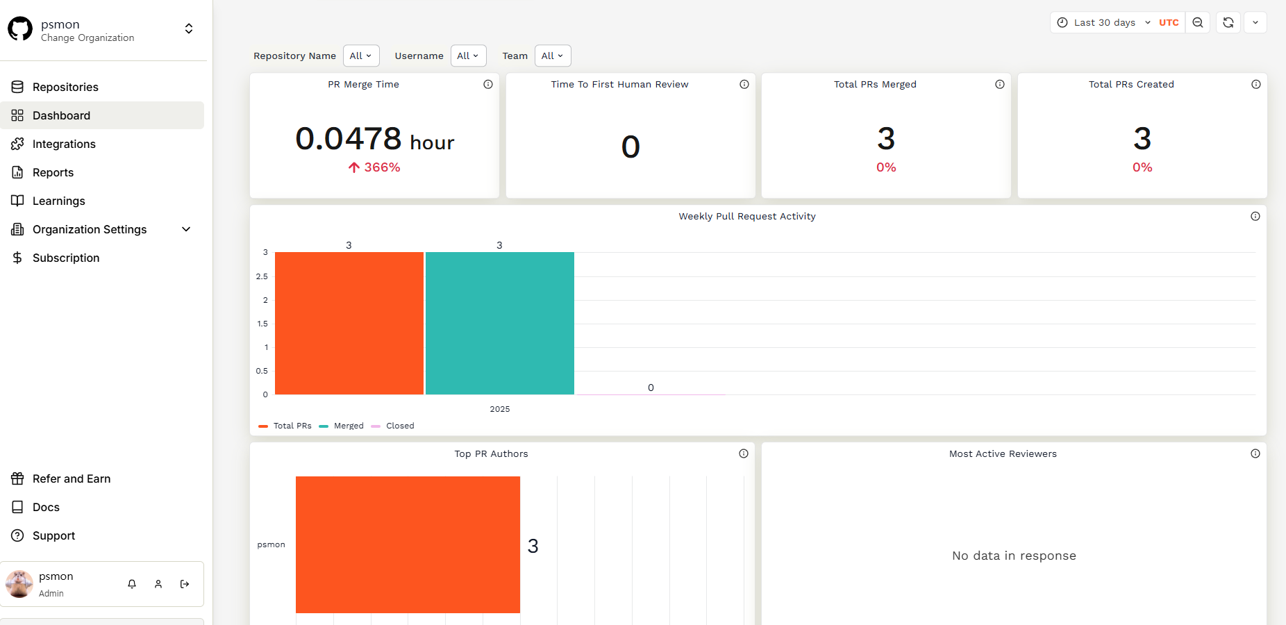Open the user profile icon
Viewport: 1286px width, 625px height.
tap(158, 584)
